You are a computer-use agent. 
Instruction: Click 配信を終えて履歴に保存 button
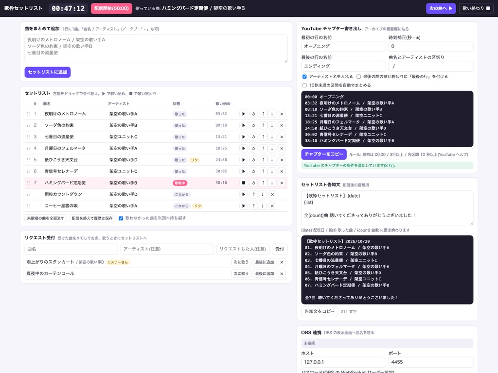92,218
